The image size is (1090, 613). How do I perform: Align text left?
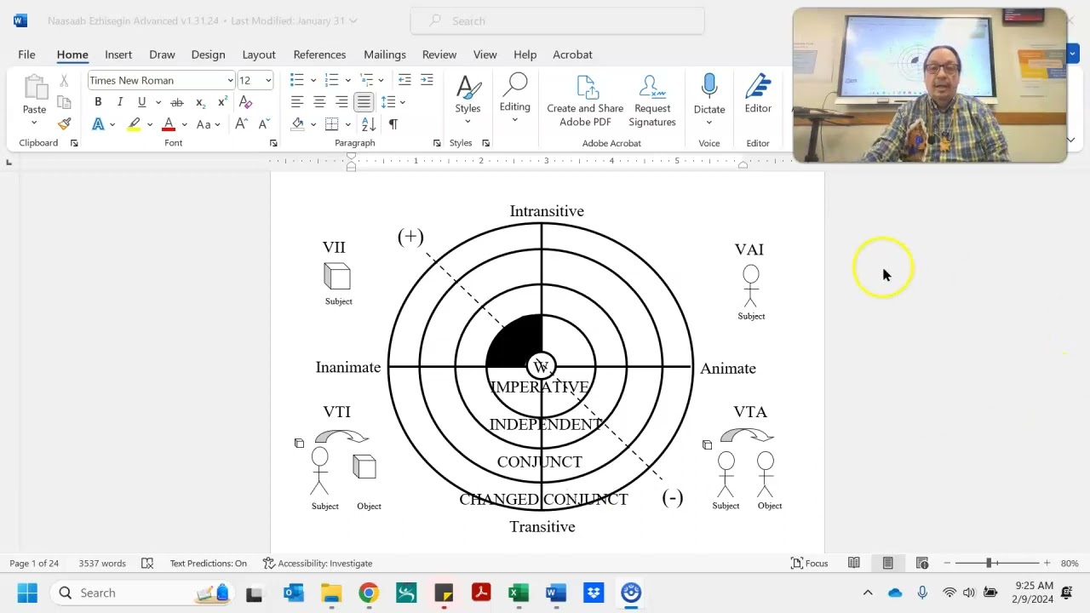pos(297,102)
